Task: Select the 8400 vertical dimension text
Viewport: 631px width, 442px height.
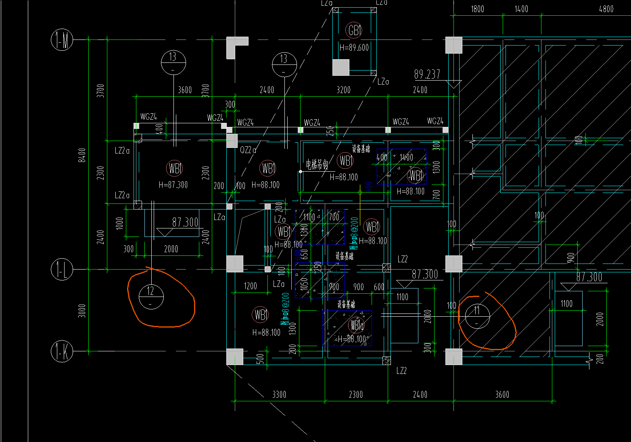Action: [x=82, y=155]
